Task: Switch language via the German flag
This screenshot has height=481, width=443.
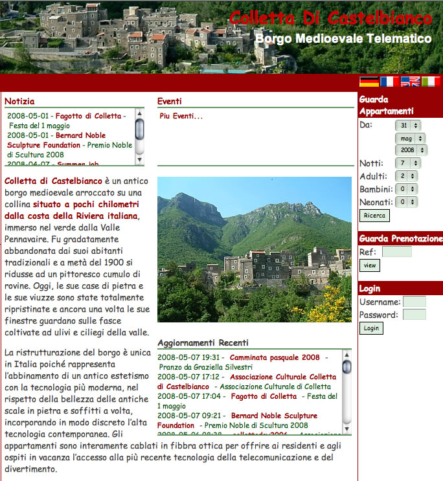Action: coord(369,82)
